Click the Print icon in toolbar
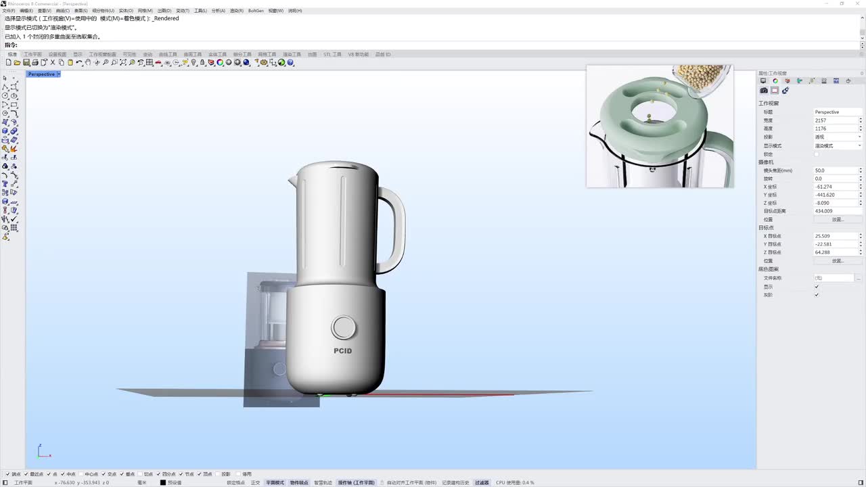Image resolution: width=866 pixels, height=487 pixels. [35, 62]
